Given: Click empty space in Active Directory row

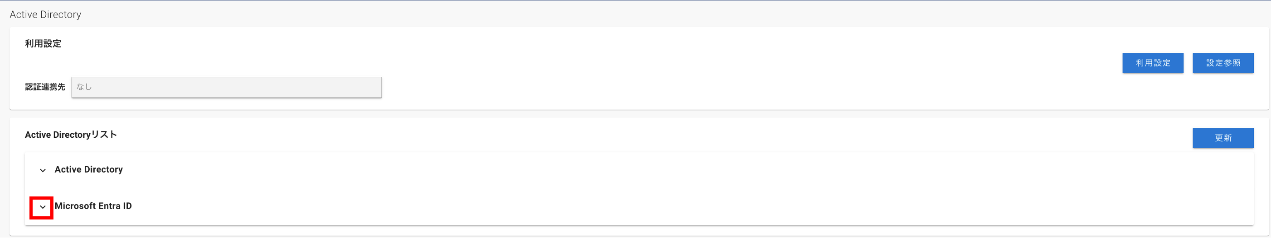Looking at the screenshot, I should tap(691, 171).
